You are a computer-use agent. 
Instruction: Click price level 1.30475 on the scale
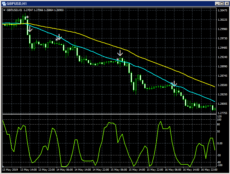pyautogui.click(x=222, y=10)
